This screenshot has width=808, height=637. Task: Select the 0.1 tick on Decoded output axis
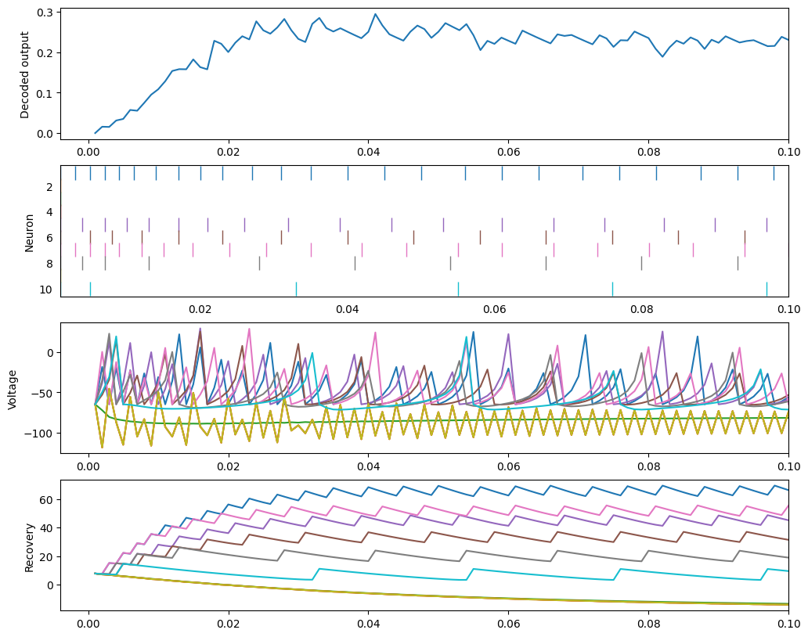pyautogui.click(x=45, y=93)
